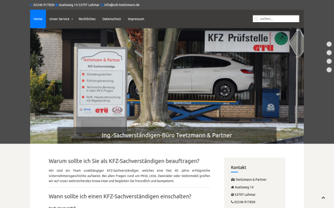Open the Impressum page
The height and width of the screenshot is (208, 334).
(x=136, y=19)
